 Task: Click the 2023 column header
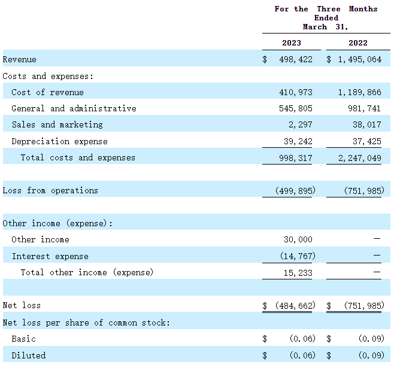pyautogui.click(x=292, y=43)
